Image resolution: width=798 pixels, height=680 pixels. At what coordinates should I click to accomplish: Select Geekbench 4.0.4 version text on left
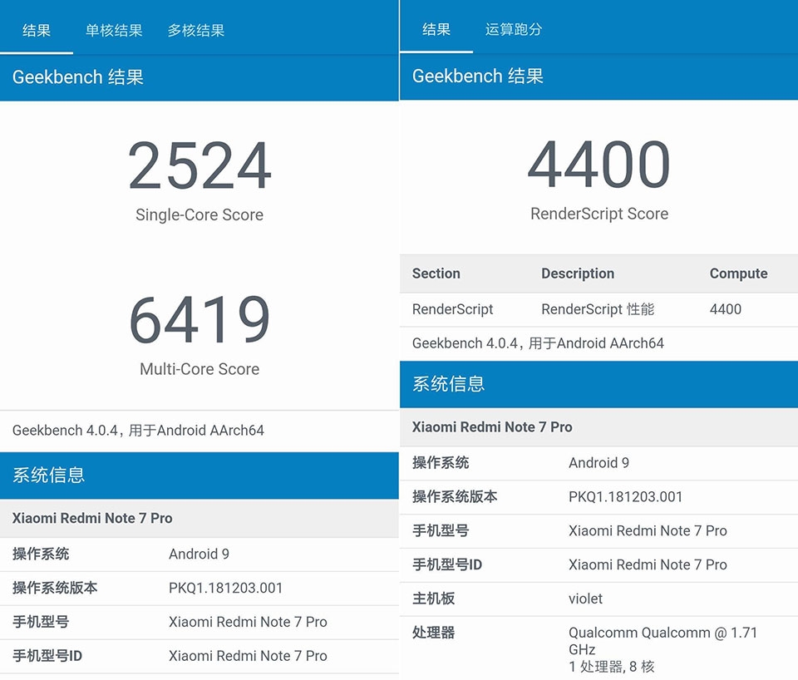pyautogui.click(x=138, y=431)
